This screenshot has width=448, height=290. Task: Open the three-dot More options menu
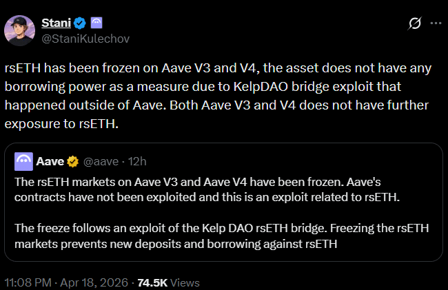tap(436, 23)
